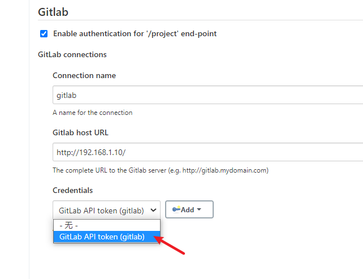Click the Credentials field label

pos(73,190)
